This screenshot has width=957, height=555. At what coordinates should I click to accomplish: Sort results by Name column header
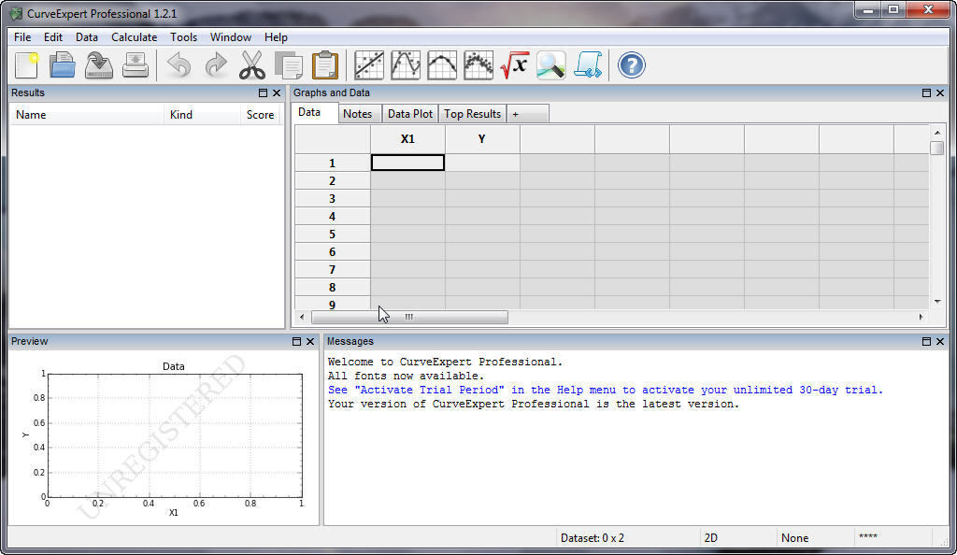[x=87, y=115]
